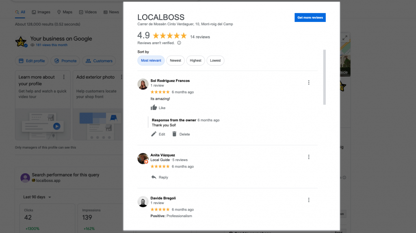
Task: Click Anita Vázquez reviewer name
Action: 162,155
